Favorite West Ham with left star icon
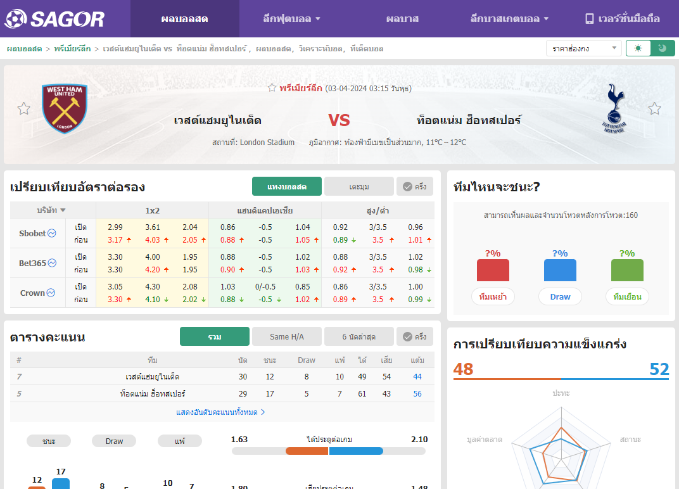The width and height of the screenshot is (679, 489). click(24, 108)
